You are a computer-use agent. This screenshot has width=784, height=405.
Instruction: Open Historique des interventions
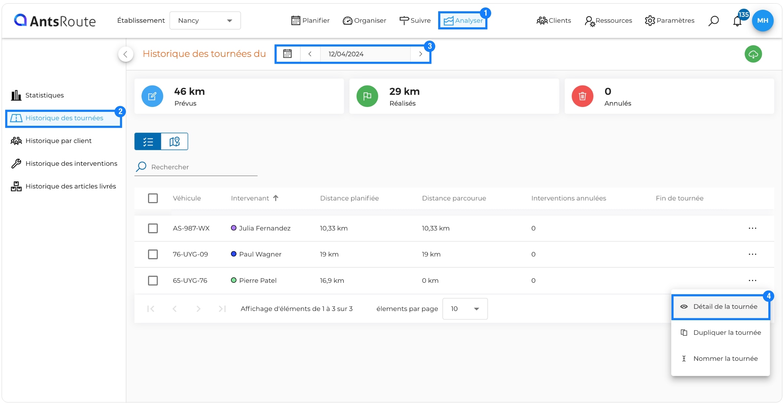(x=64, y=163)
